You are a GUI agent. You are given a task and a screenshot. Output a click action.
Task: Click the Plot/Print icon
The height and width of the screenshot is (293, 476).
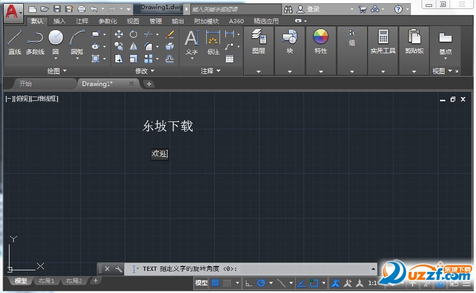81,9
